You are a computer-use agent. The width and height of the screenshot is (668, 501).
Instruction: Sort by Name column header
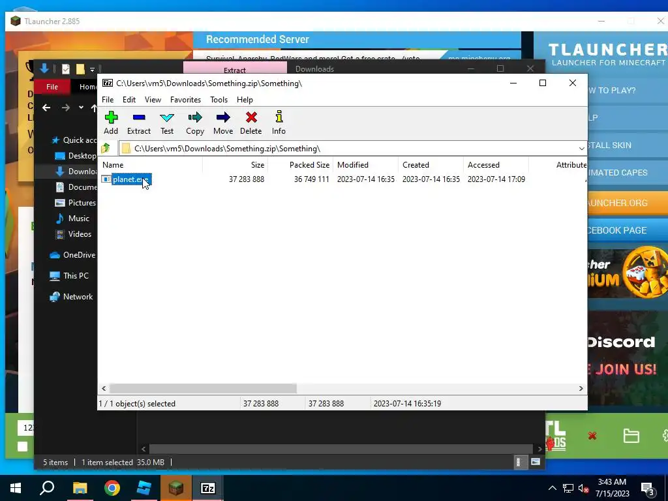click(x=151, y=165)
